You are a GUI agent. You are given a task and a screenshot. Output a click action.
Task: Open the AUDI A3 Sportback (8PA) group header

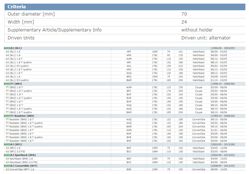tap(124, 155)
